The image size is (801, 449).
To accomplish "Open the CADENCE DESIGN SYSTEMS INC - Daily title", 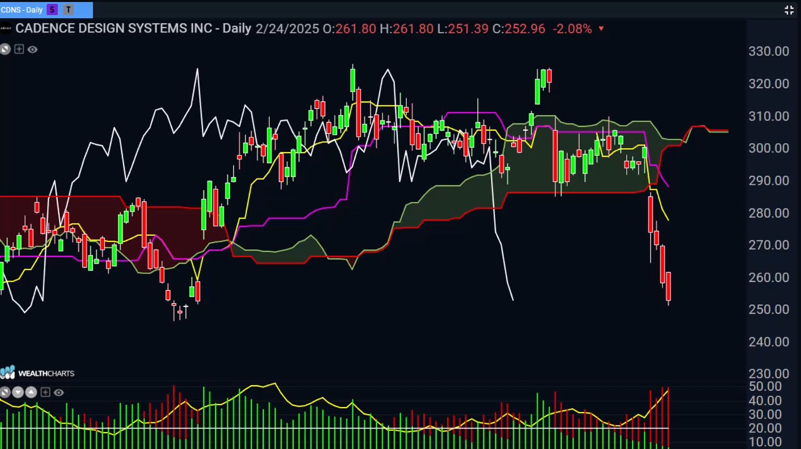I will (133, 29).
